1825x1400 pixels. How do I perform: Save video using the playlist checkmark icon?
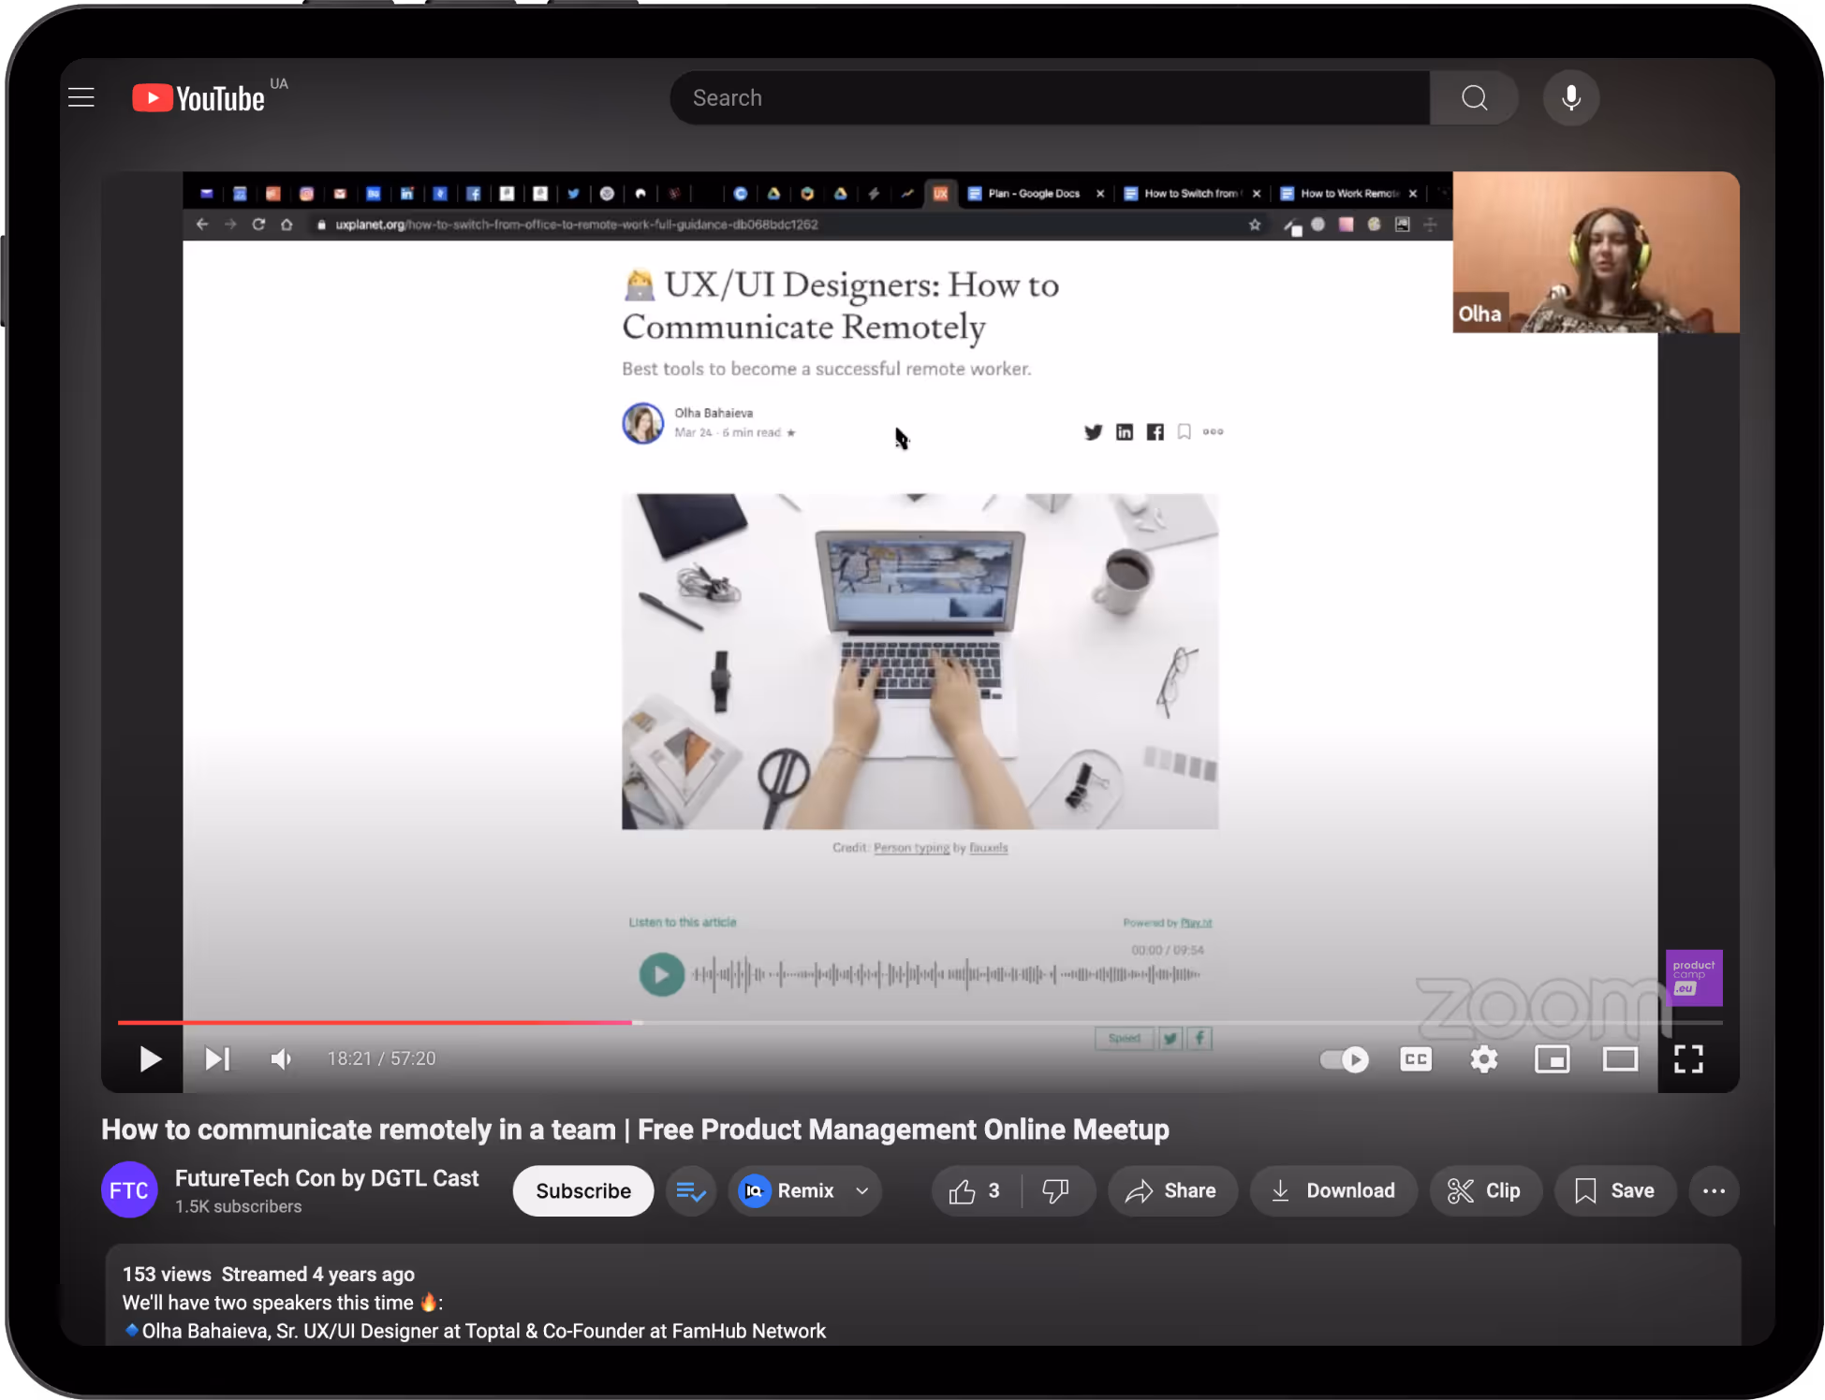tap(690, 1190)
